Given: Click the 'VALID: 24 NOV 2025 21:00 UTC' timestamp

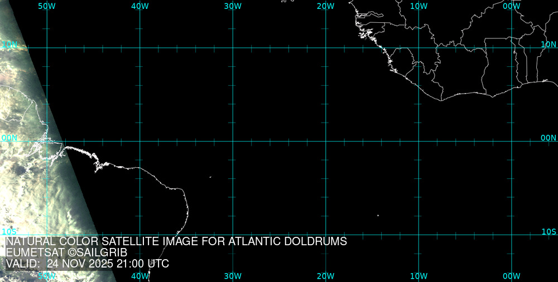Looking at the screenshot, I should 88,264.
